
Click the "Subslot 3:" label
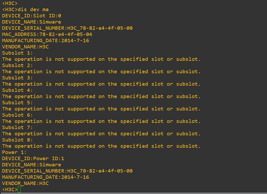coord(18,78)
